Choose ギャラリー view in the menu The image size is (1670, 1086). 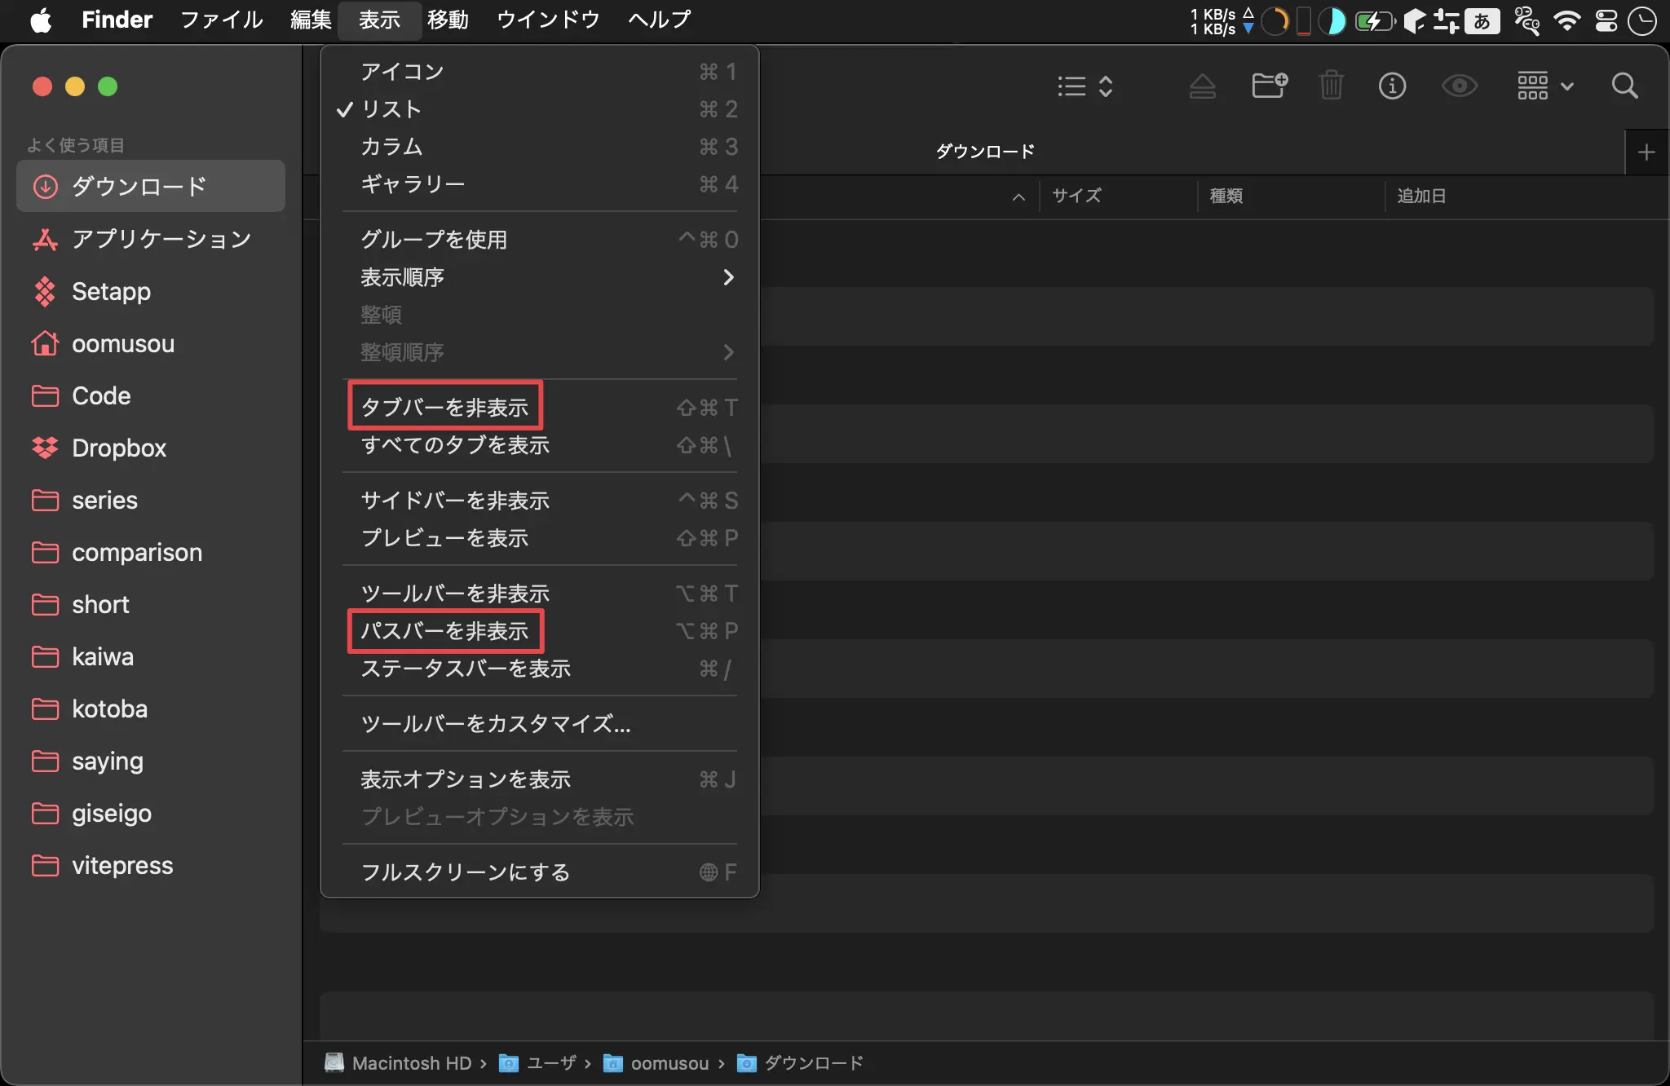(540, 184)
